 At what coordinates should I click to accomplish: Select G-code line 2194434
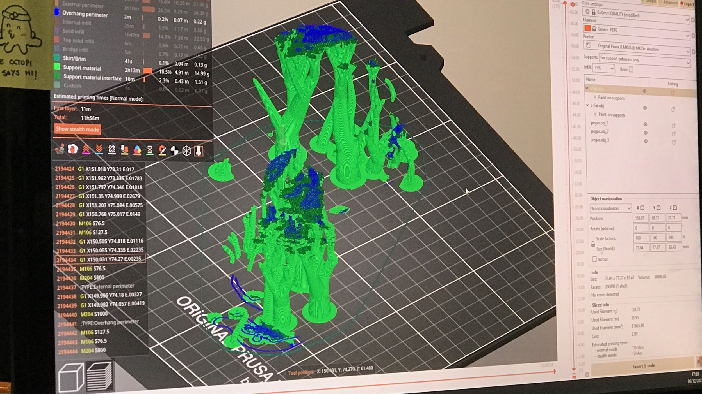click(x=101, y=259)
